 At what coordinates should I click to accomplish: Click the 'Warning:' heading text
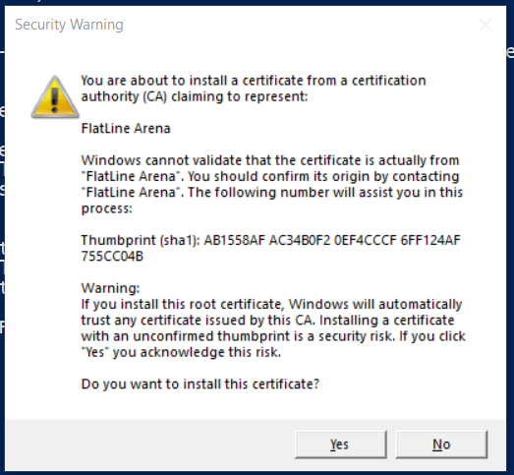[110, 288]
